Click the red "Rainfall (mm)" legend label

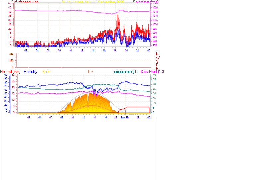[10, 72]
